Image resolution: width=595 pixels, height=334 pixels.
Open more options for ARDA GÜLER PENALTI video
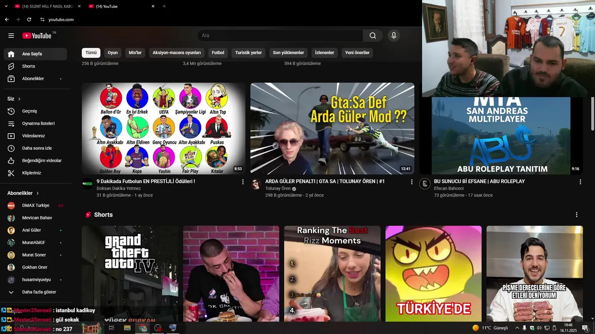[411, 182]
